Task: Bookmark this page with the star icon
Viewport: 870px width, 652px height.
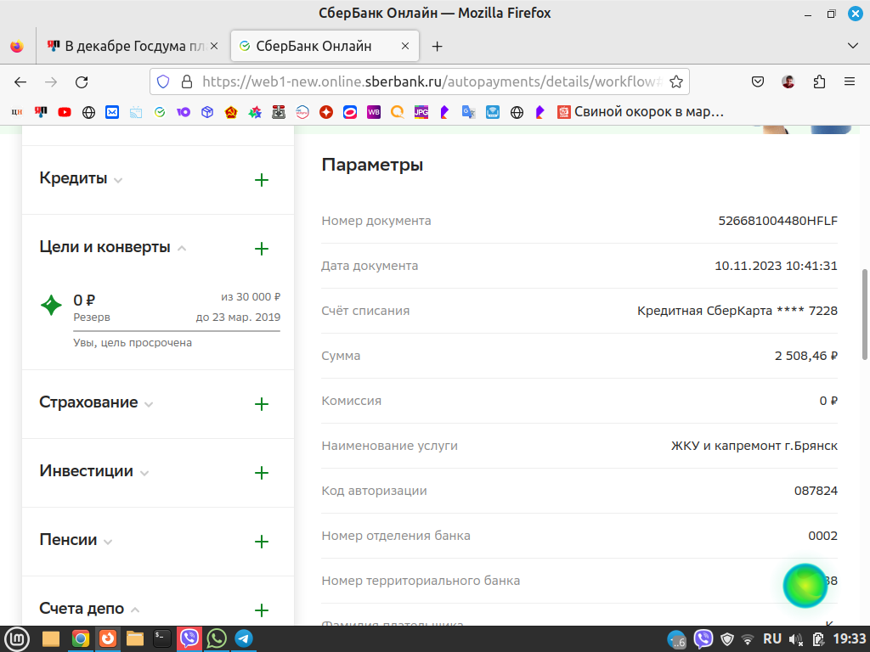Action: coord(675,82)
